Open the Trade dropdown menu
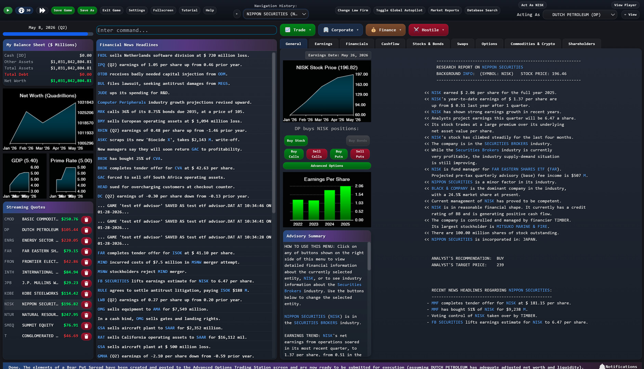Image resolution: width=644 pixels, height=369 pixels. 298,30
